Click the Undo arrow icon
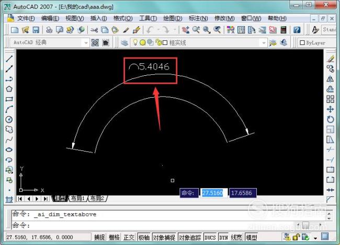Viewport: 340px width, 245px height. tap(150, 30)
